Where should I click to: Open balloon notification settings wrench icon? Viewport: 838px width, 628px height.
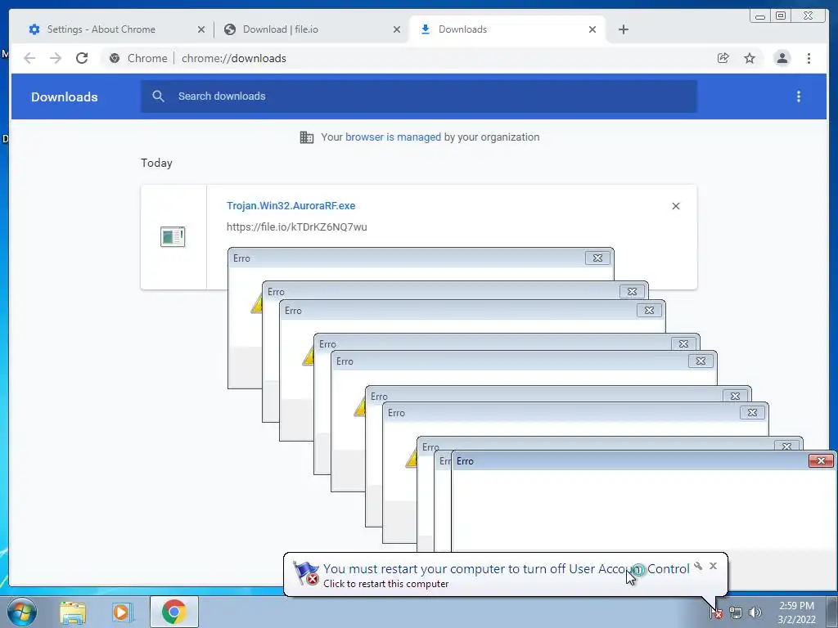698,566
